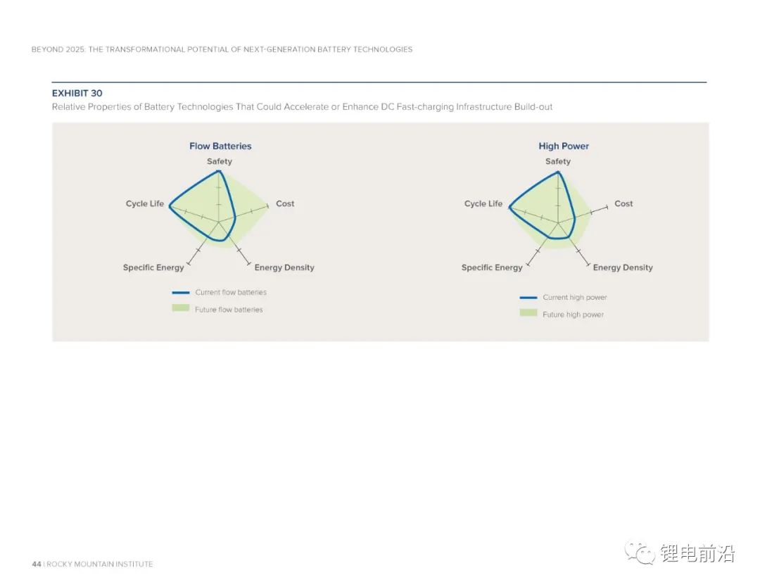Click Energy Density label on Flow Batteries chart
760x587 pixels.
(284, 267)
